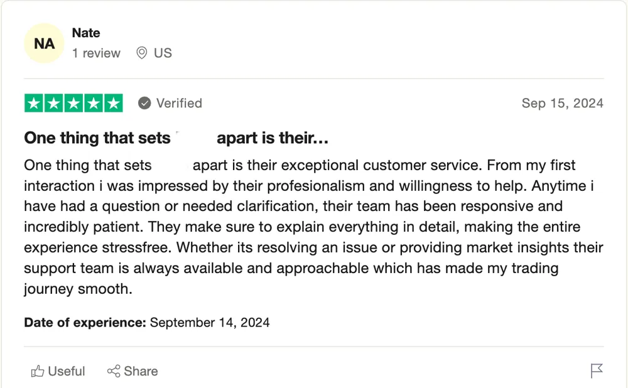Click the Sep 15, 2024 review date

(x=562, y=103)
